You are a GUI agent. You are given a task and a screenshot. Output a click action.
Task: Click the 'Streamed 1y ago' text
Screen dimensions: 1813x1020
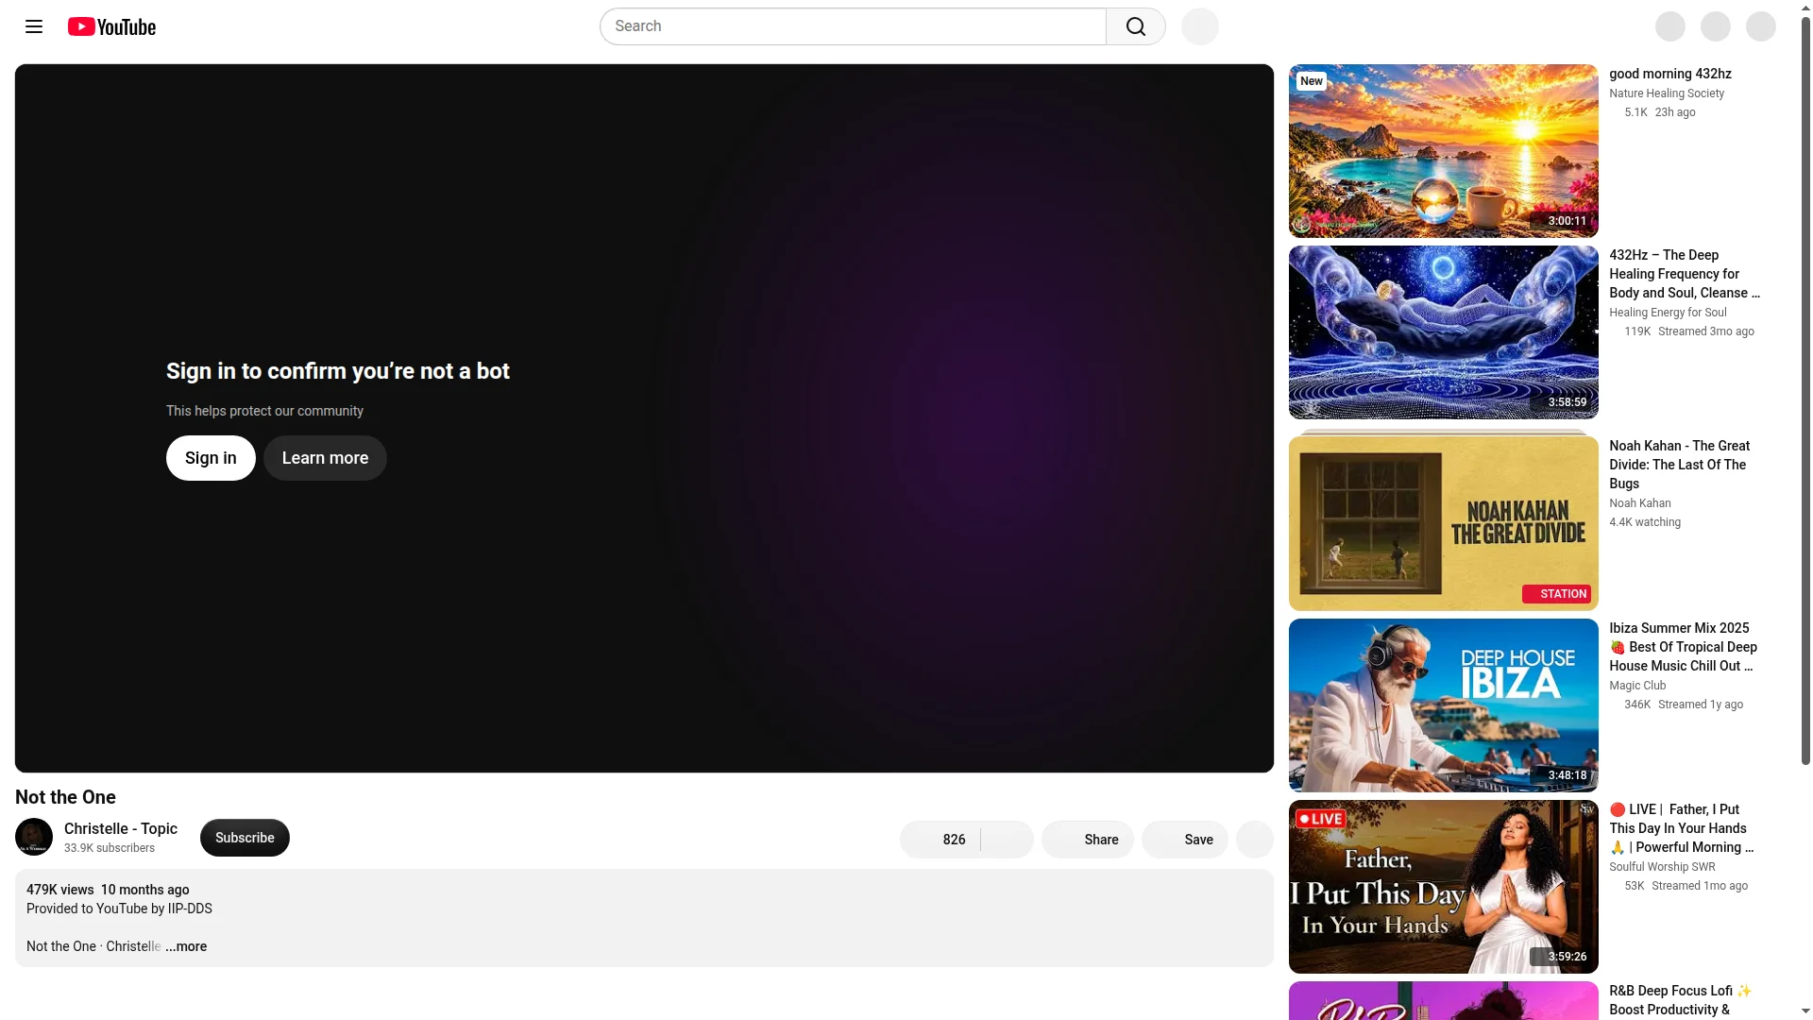pos(1701,705)
